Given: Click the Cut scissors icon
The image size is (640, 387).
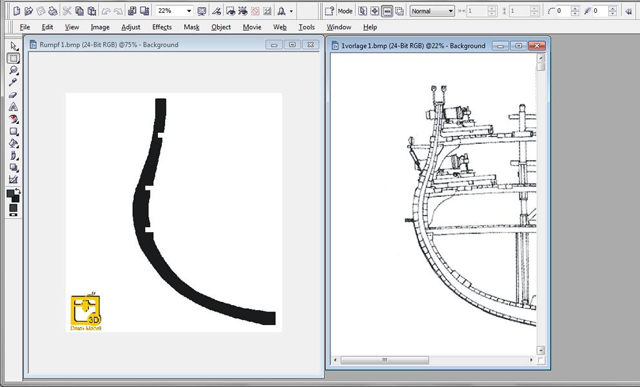Looking at the screenshot, I should [67, 11].
